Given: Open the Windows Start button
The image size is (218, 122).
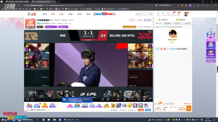Looking at the screenshot, I should point(2,120).
